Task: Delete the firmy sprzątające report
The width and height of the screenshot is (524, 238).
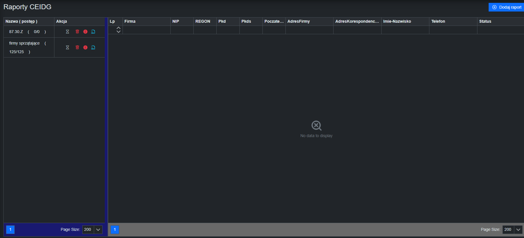Action: pos(77,47)
